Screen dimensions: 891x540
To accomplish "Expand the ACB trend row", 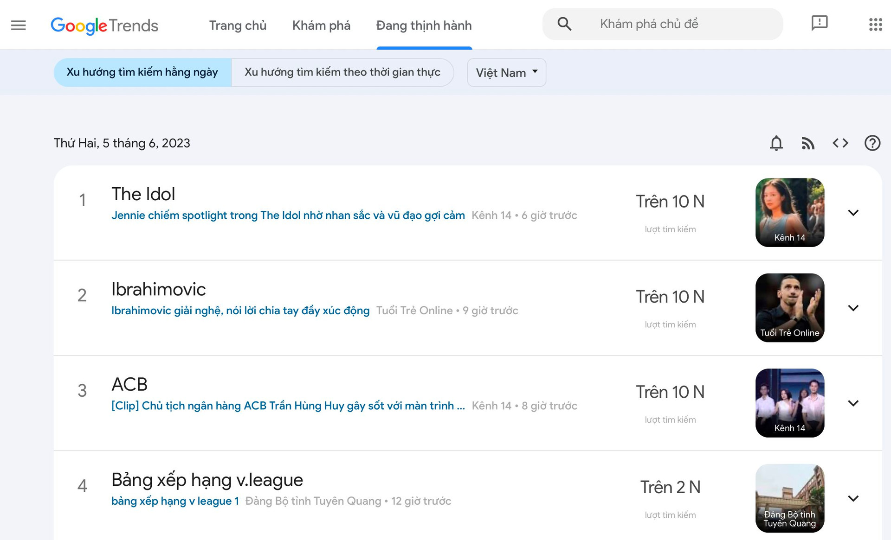I will 853,403.
